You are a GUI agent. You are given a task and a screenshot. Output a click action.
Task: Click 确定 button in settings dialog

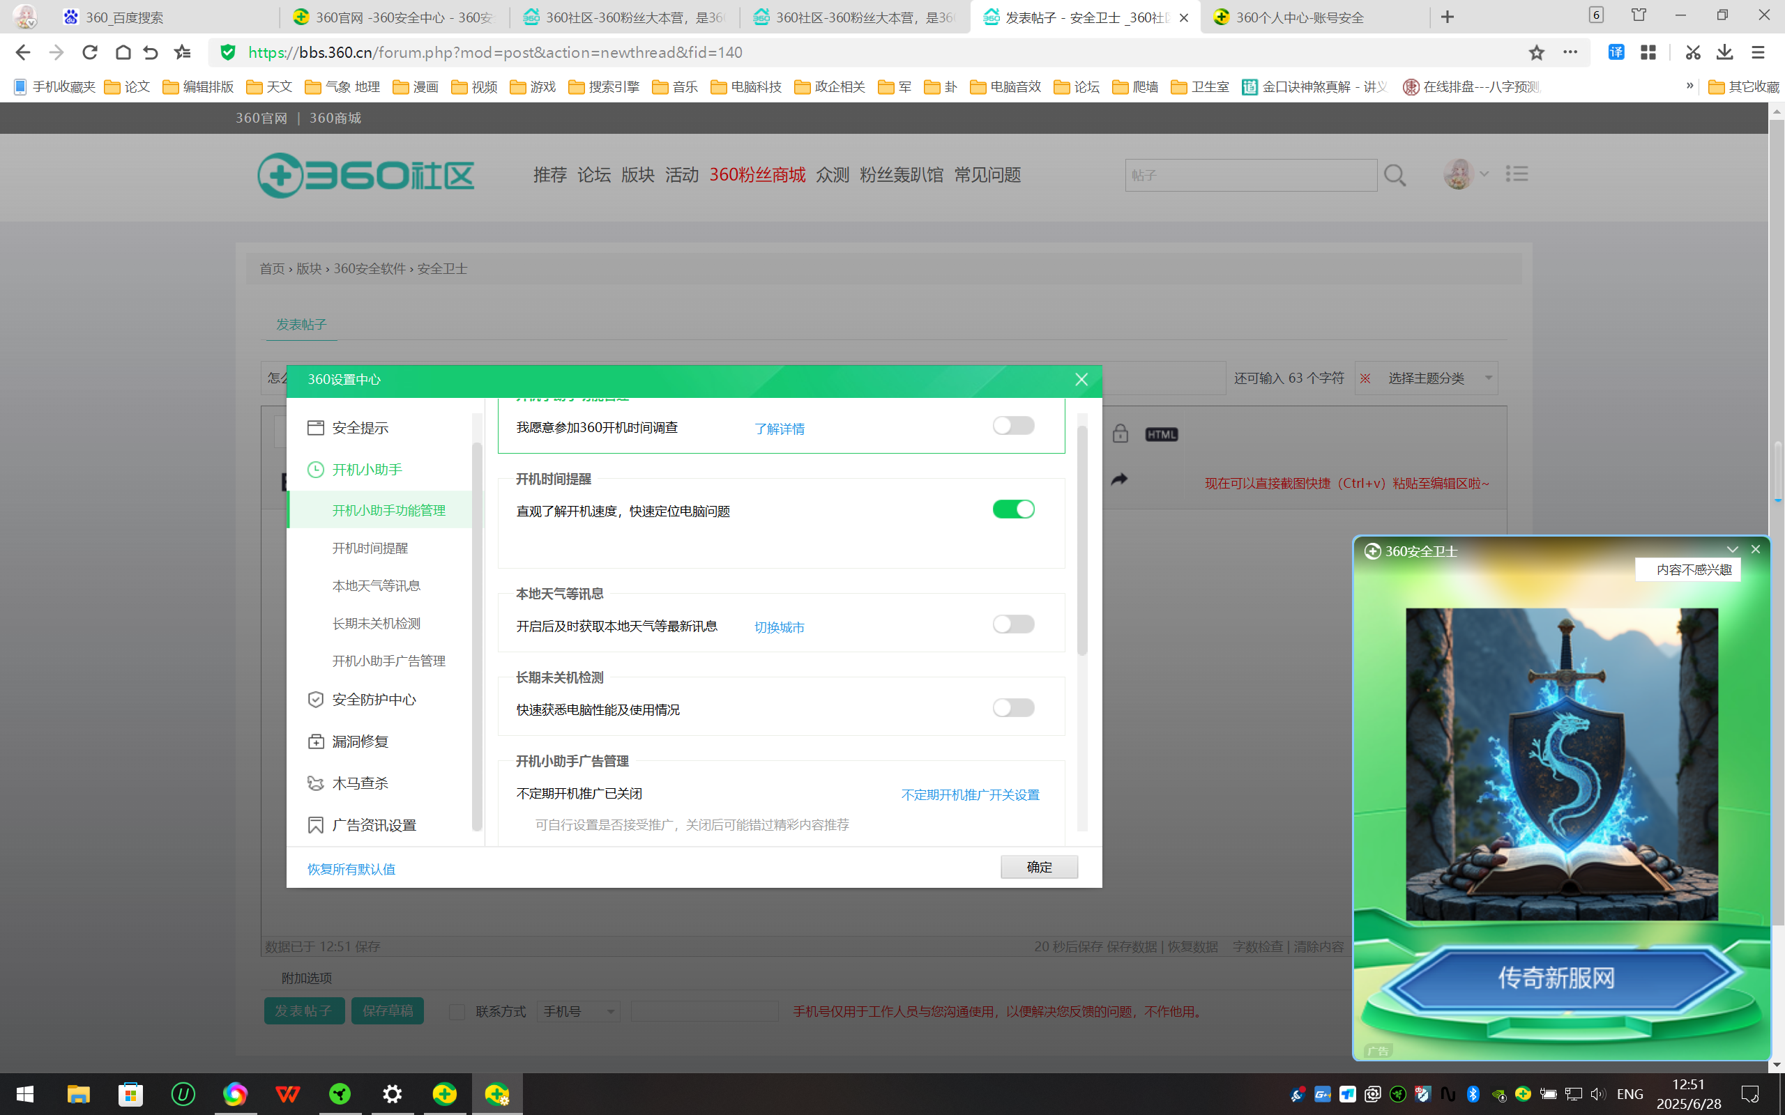click(x=1040, y=867)
